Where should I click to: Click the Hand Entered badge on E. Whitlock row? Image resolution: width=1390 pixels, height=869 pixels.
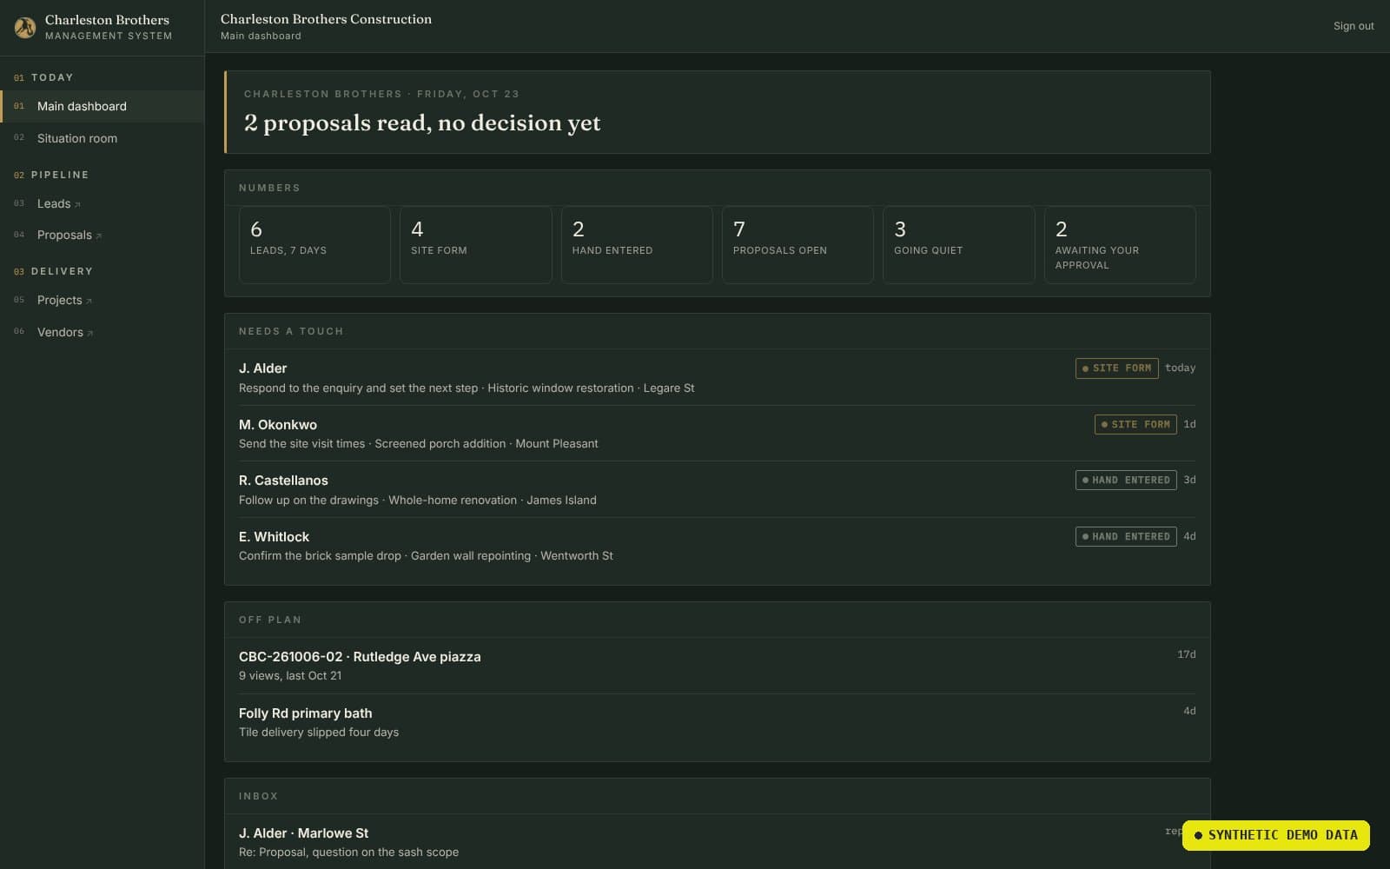(1126, 536)
